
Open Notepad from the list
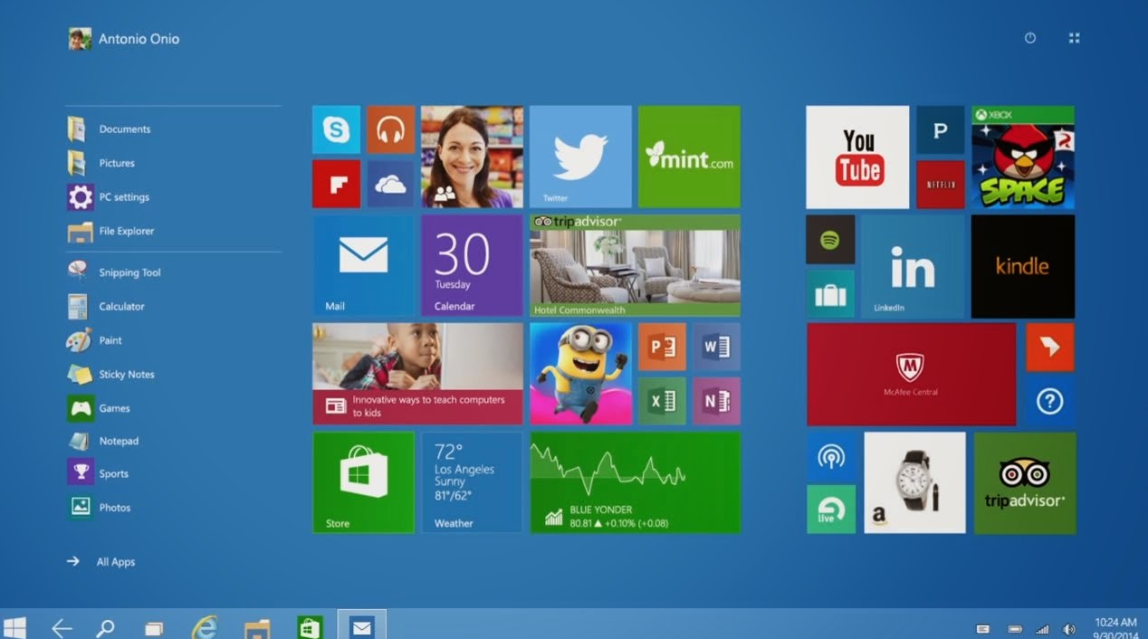[x=104, y=442]
